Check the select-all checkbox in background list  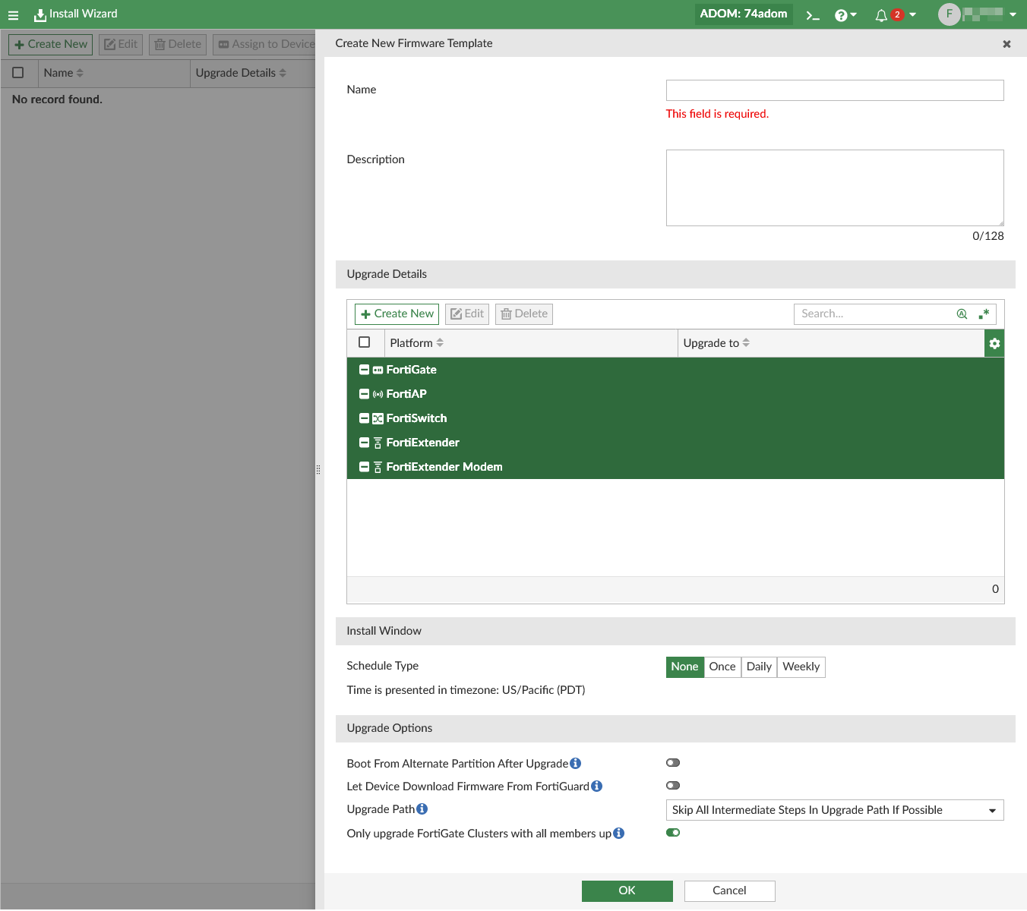click(x=18, y=73)
